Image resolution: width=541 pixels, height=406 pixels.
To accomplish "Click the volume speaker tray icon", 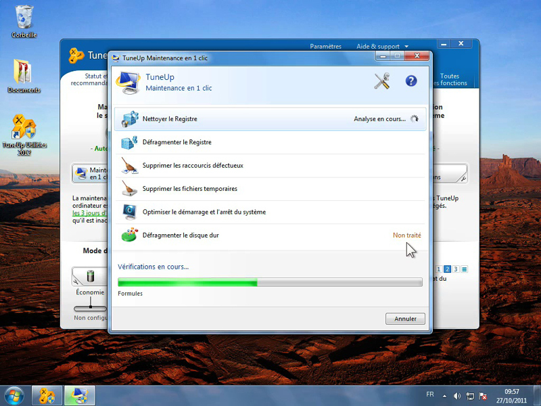I will pos(457,397).
